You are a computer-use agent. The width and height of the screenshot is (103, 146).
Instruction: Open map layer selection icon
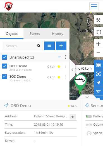tap(98, 32)
